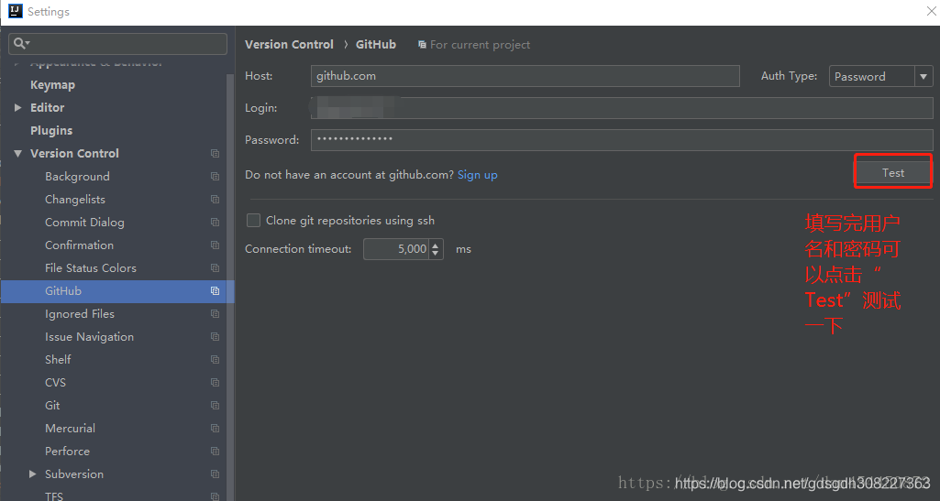Click into the Login field
This screenshot has width=940, height=501.
(x=622, y=108)
